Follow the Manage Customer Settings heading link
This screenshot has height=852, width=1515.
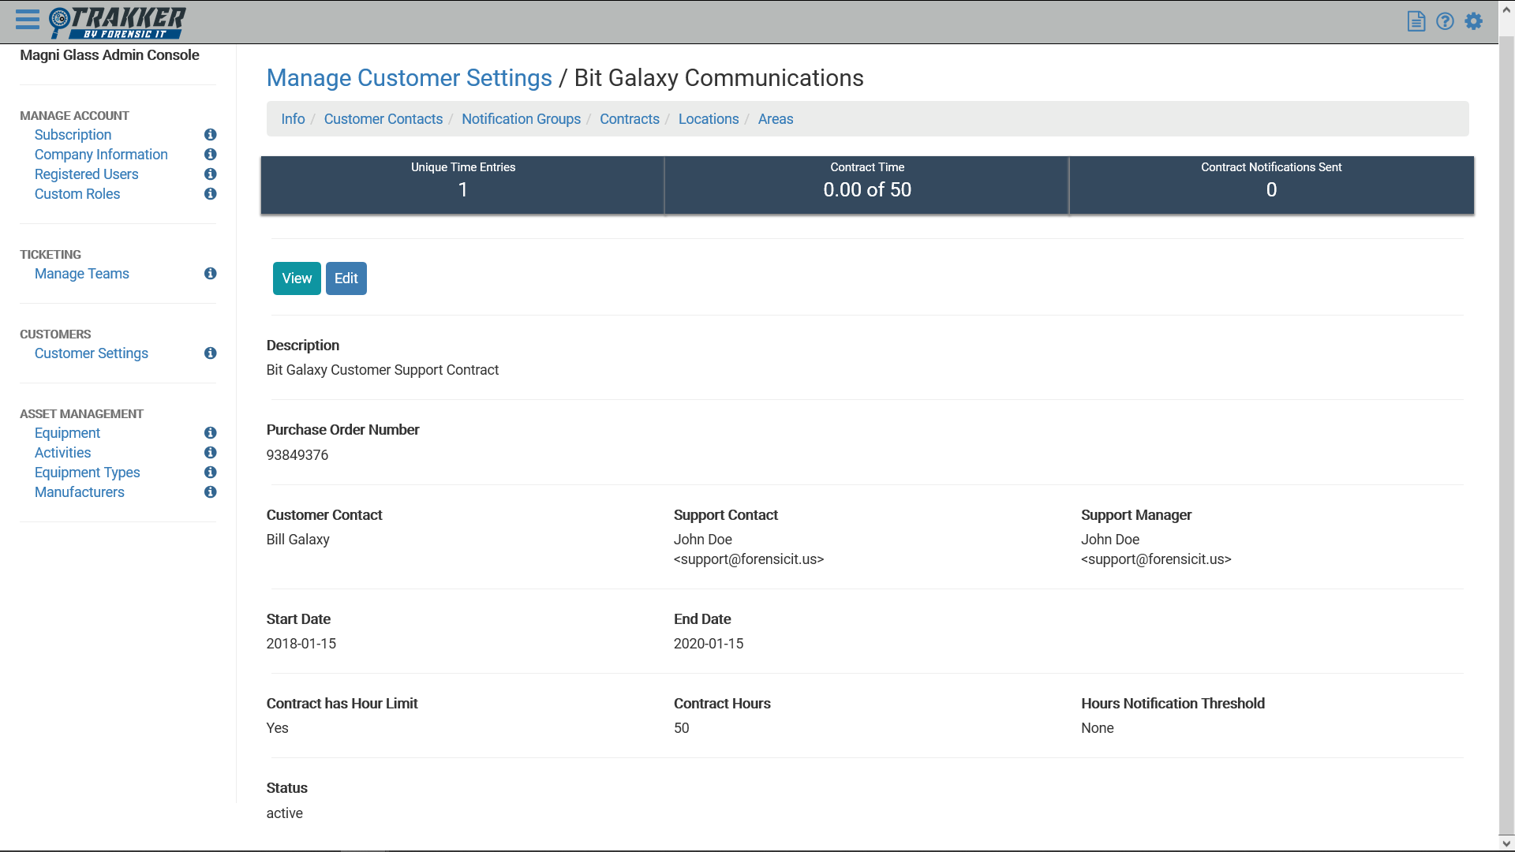coord(409,78)
